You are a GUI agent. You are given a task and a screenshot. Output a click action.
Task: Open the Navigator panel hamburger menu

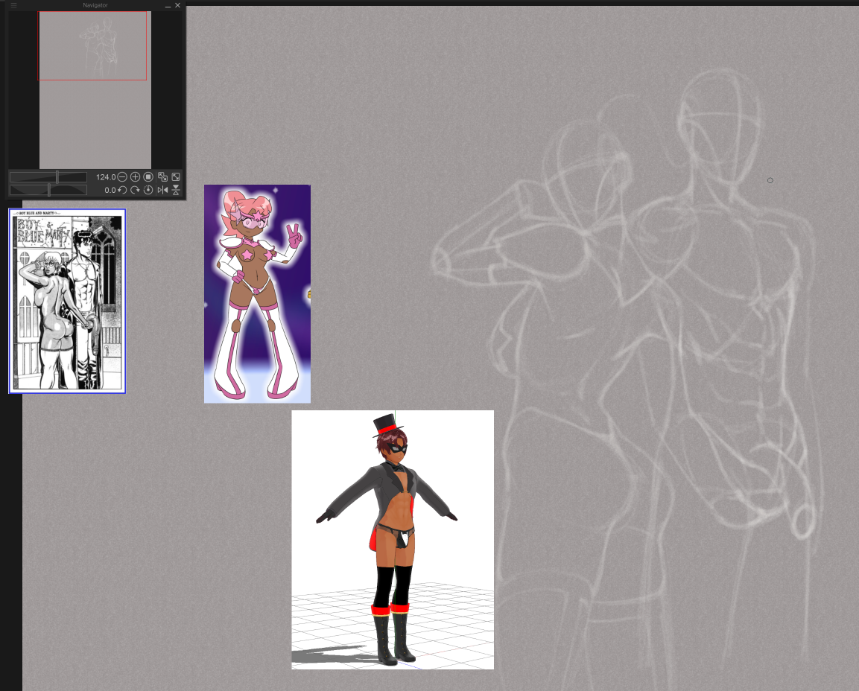click(x=13, y=5)
